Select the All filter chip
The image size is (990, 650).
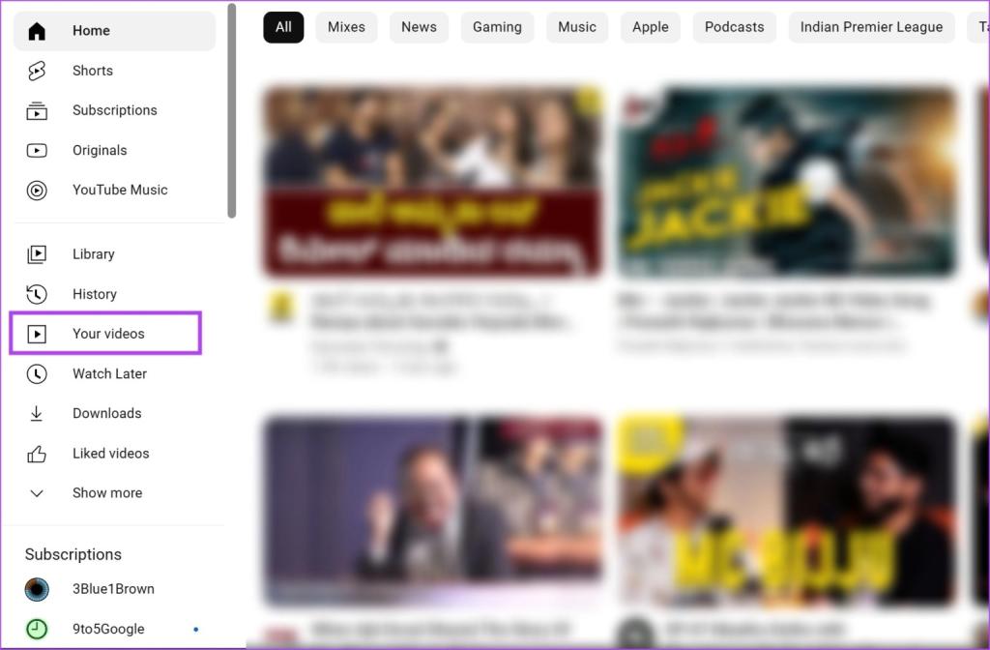coord(283,27)
